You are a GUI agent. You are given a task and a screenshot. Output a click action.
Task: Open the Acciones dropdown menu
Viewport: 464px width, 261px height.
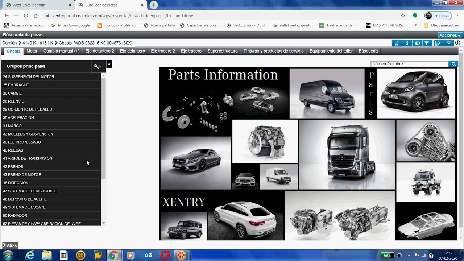(450, 35)
